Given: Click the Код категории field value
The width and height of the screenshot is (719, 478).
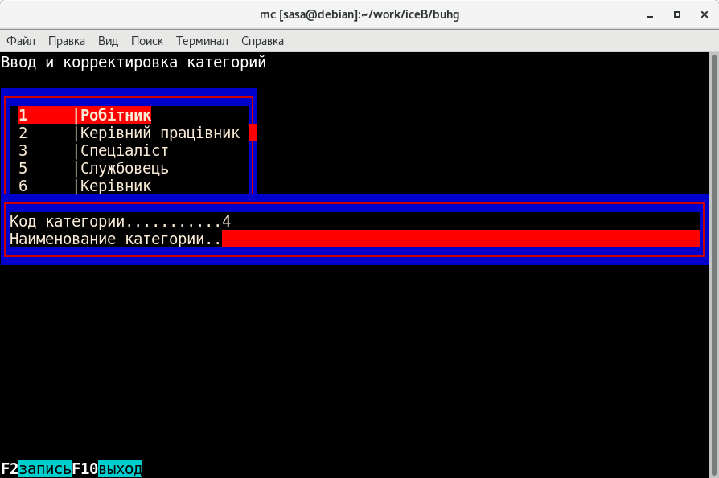Looking at the screenshot, I should click(x=227, y=222).
